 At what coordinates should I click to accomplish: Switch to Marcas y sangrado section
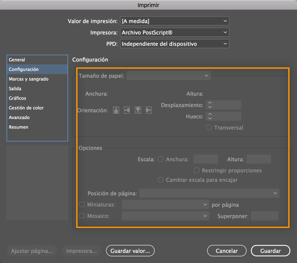tap(28, 79)
